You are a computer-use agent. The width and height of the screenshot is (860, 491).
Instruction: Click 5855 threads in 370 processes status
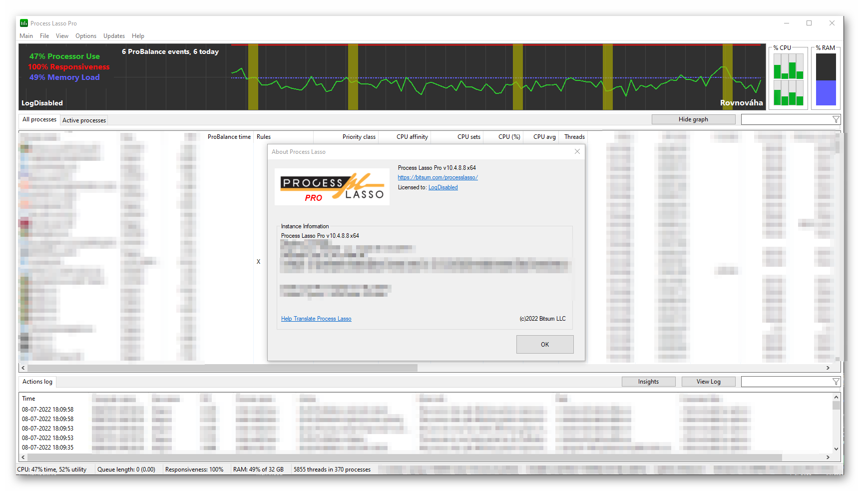(x=332, y=470)
